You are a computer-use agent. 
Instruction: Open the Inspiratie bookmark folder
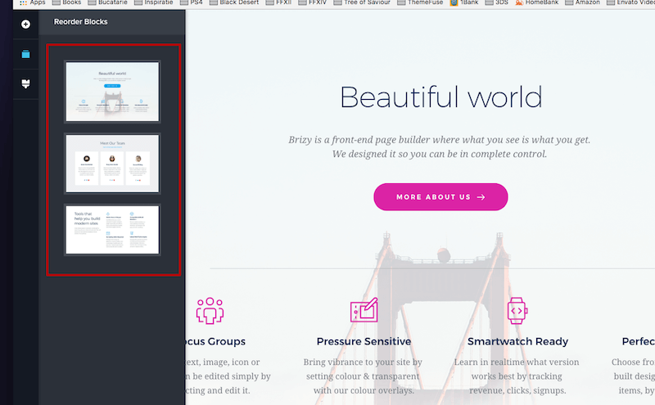[x=153, y=2]
